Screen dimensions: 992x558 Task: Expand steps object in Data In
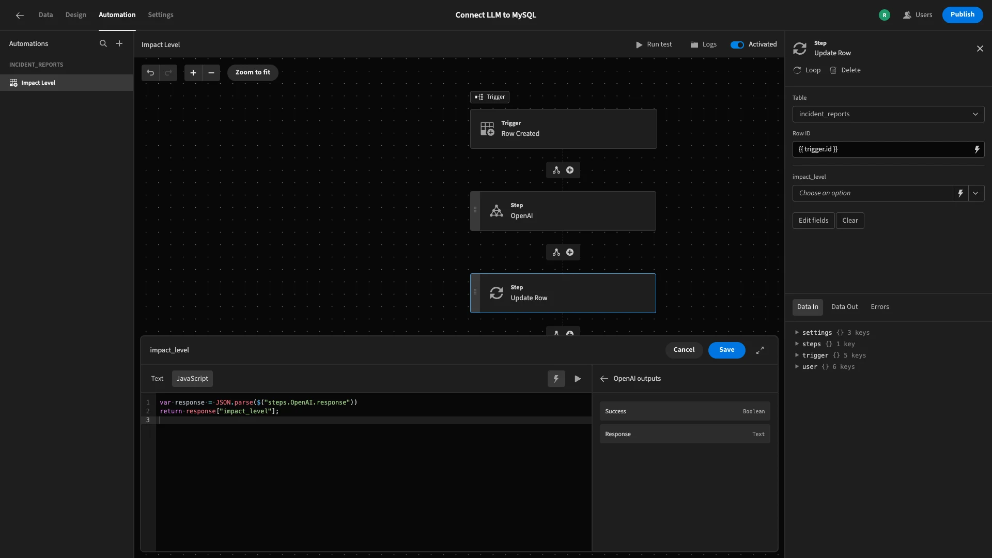(797, 344)
